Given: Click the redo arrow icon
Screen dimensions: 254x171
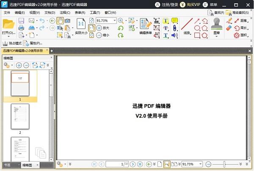Looking at the screenshot, I should point(42,28).
